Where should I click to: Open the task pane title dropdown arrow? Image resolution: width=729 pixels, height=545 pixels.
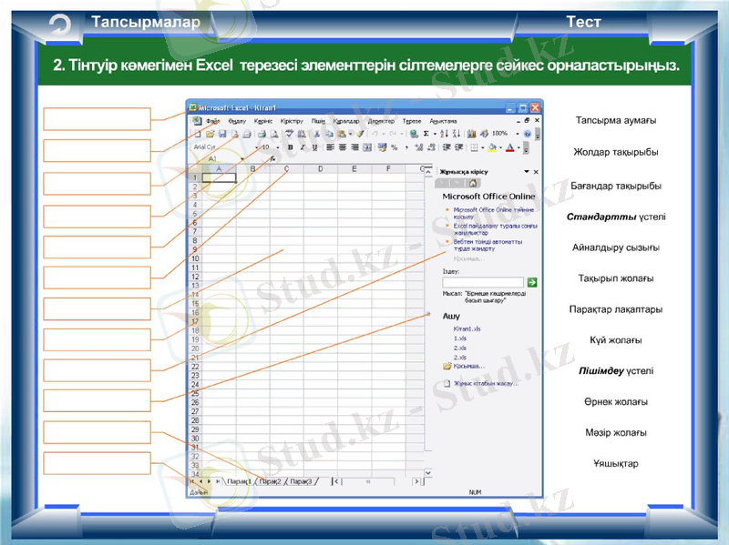coord(526,171)
